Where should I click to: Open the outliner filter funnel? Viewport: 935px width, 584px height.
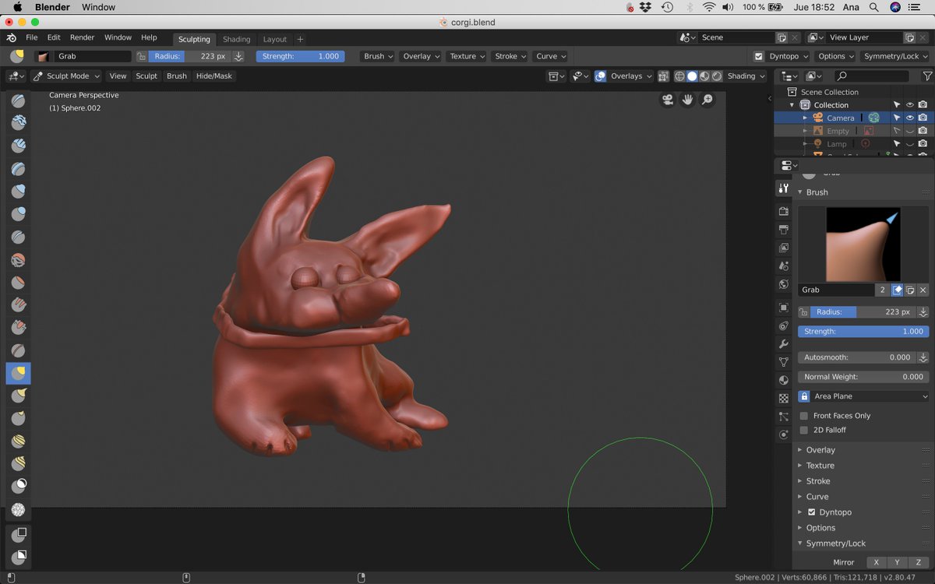pos(927,76)
